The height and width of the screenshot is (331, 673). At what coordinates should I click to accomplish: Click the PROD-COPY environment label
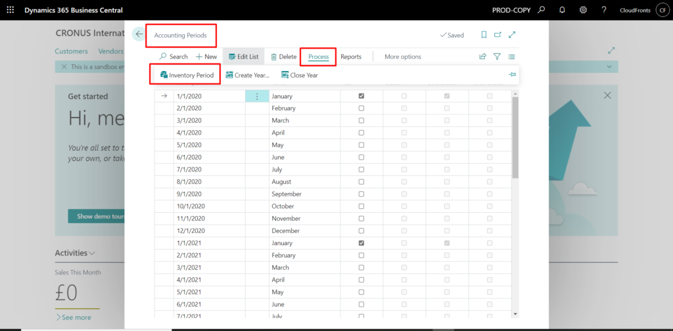pos(511,11)
